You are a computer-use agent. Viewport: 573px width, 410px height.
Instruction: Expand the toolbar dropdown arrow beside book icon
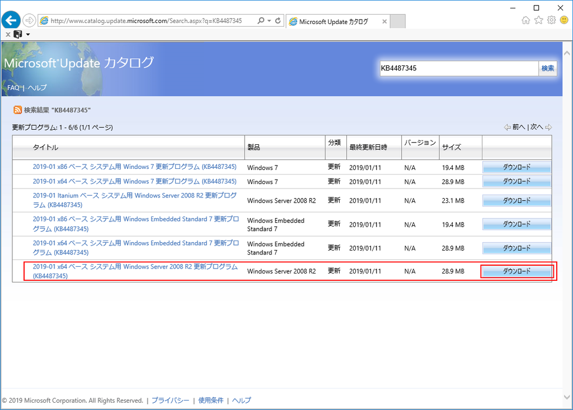tap(28, 35)
